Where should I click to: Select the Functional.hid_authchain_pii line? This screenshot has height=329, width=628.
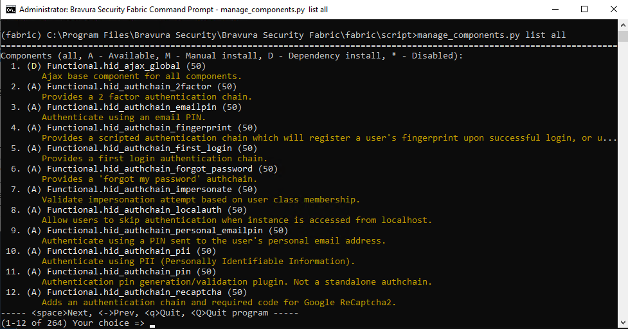[x=121, y=251]
